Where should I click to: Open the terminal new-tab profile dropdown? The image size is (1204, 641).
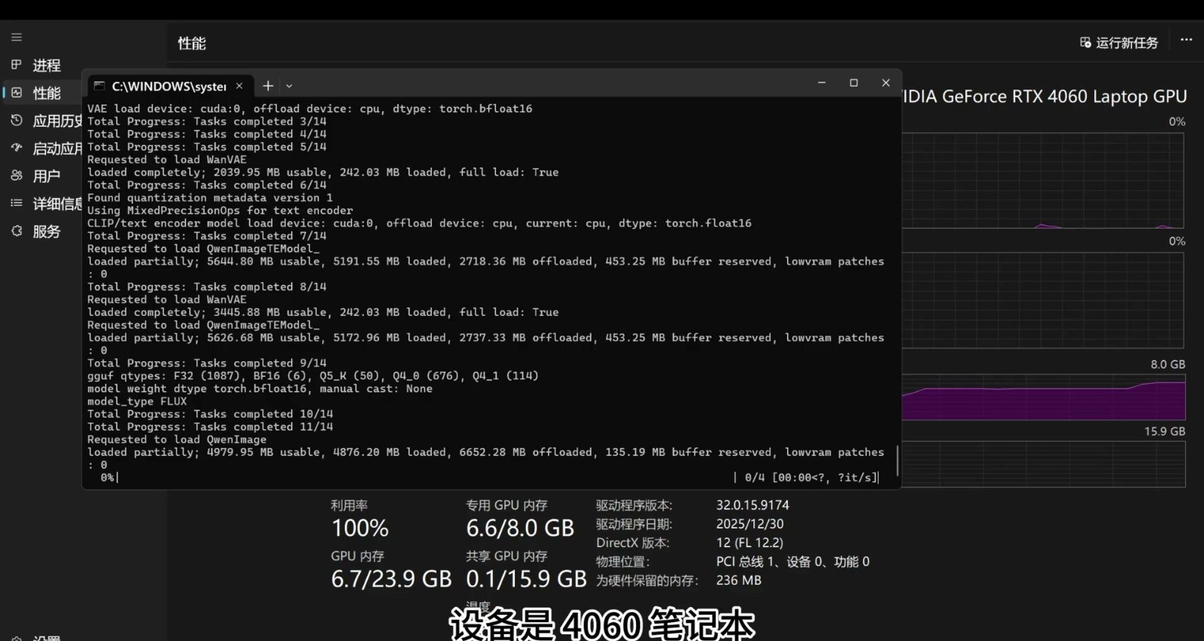point(289,87)
